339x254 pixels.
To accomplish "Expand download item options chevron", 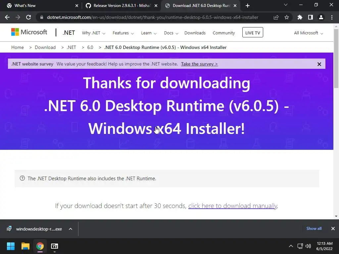I will click(71, 229).
